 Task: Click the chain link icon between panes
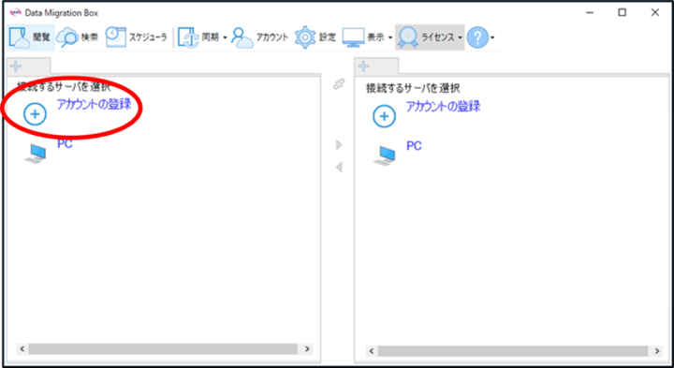pos(339,84)
